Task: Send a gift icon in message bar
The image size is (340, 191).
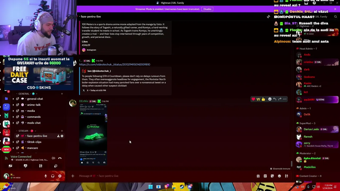Action: click(258, 176)
